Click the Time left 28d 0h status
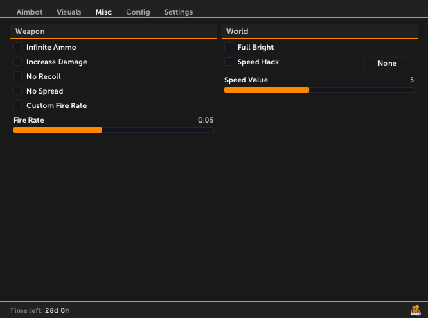 (x=40, y=310)
